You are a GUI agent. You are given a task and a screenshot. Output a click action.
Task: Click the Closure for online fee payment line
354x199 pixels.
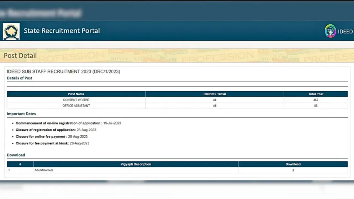(52, 137)
